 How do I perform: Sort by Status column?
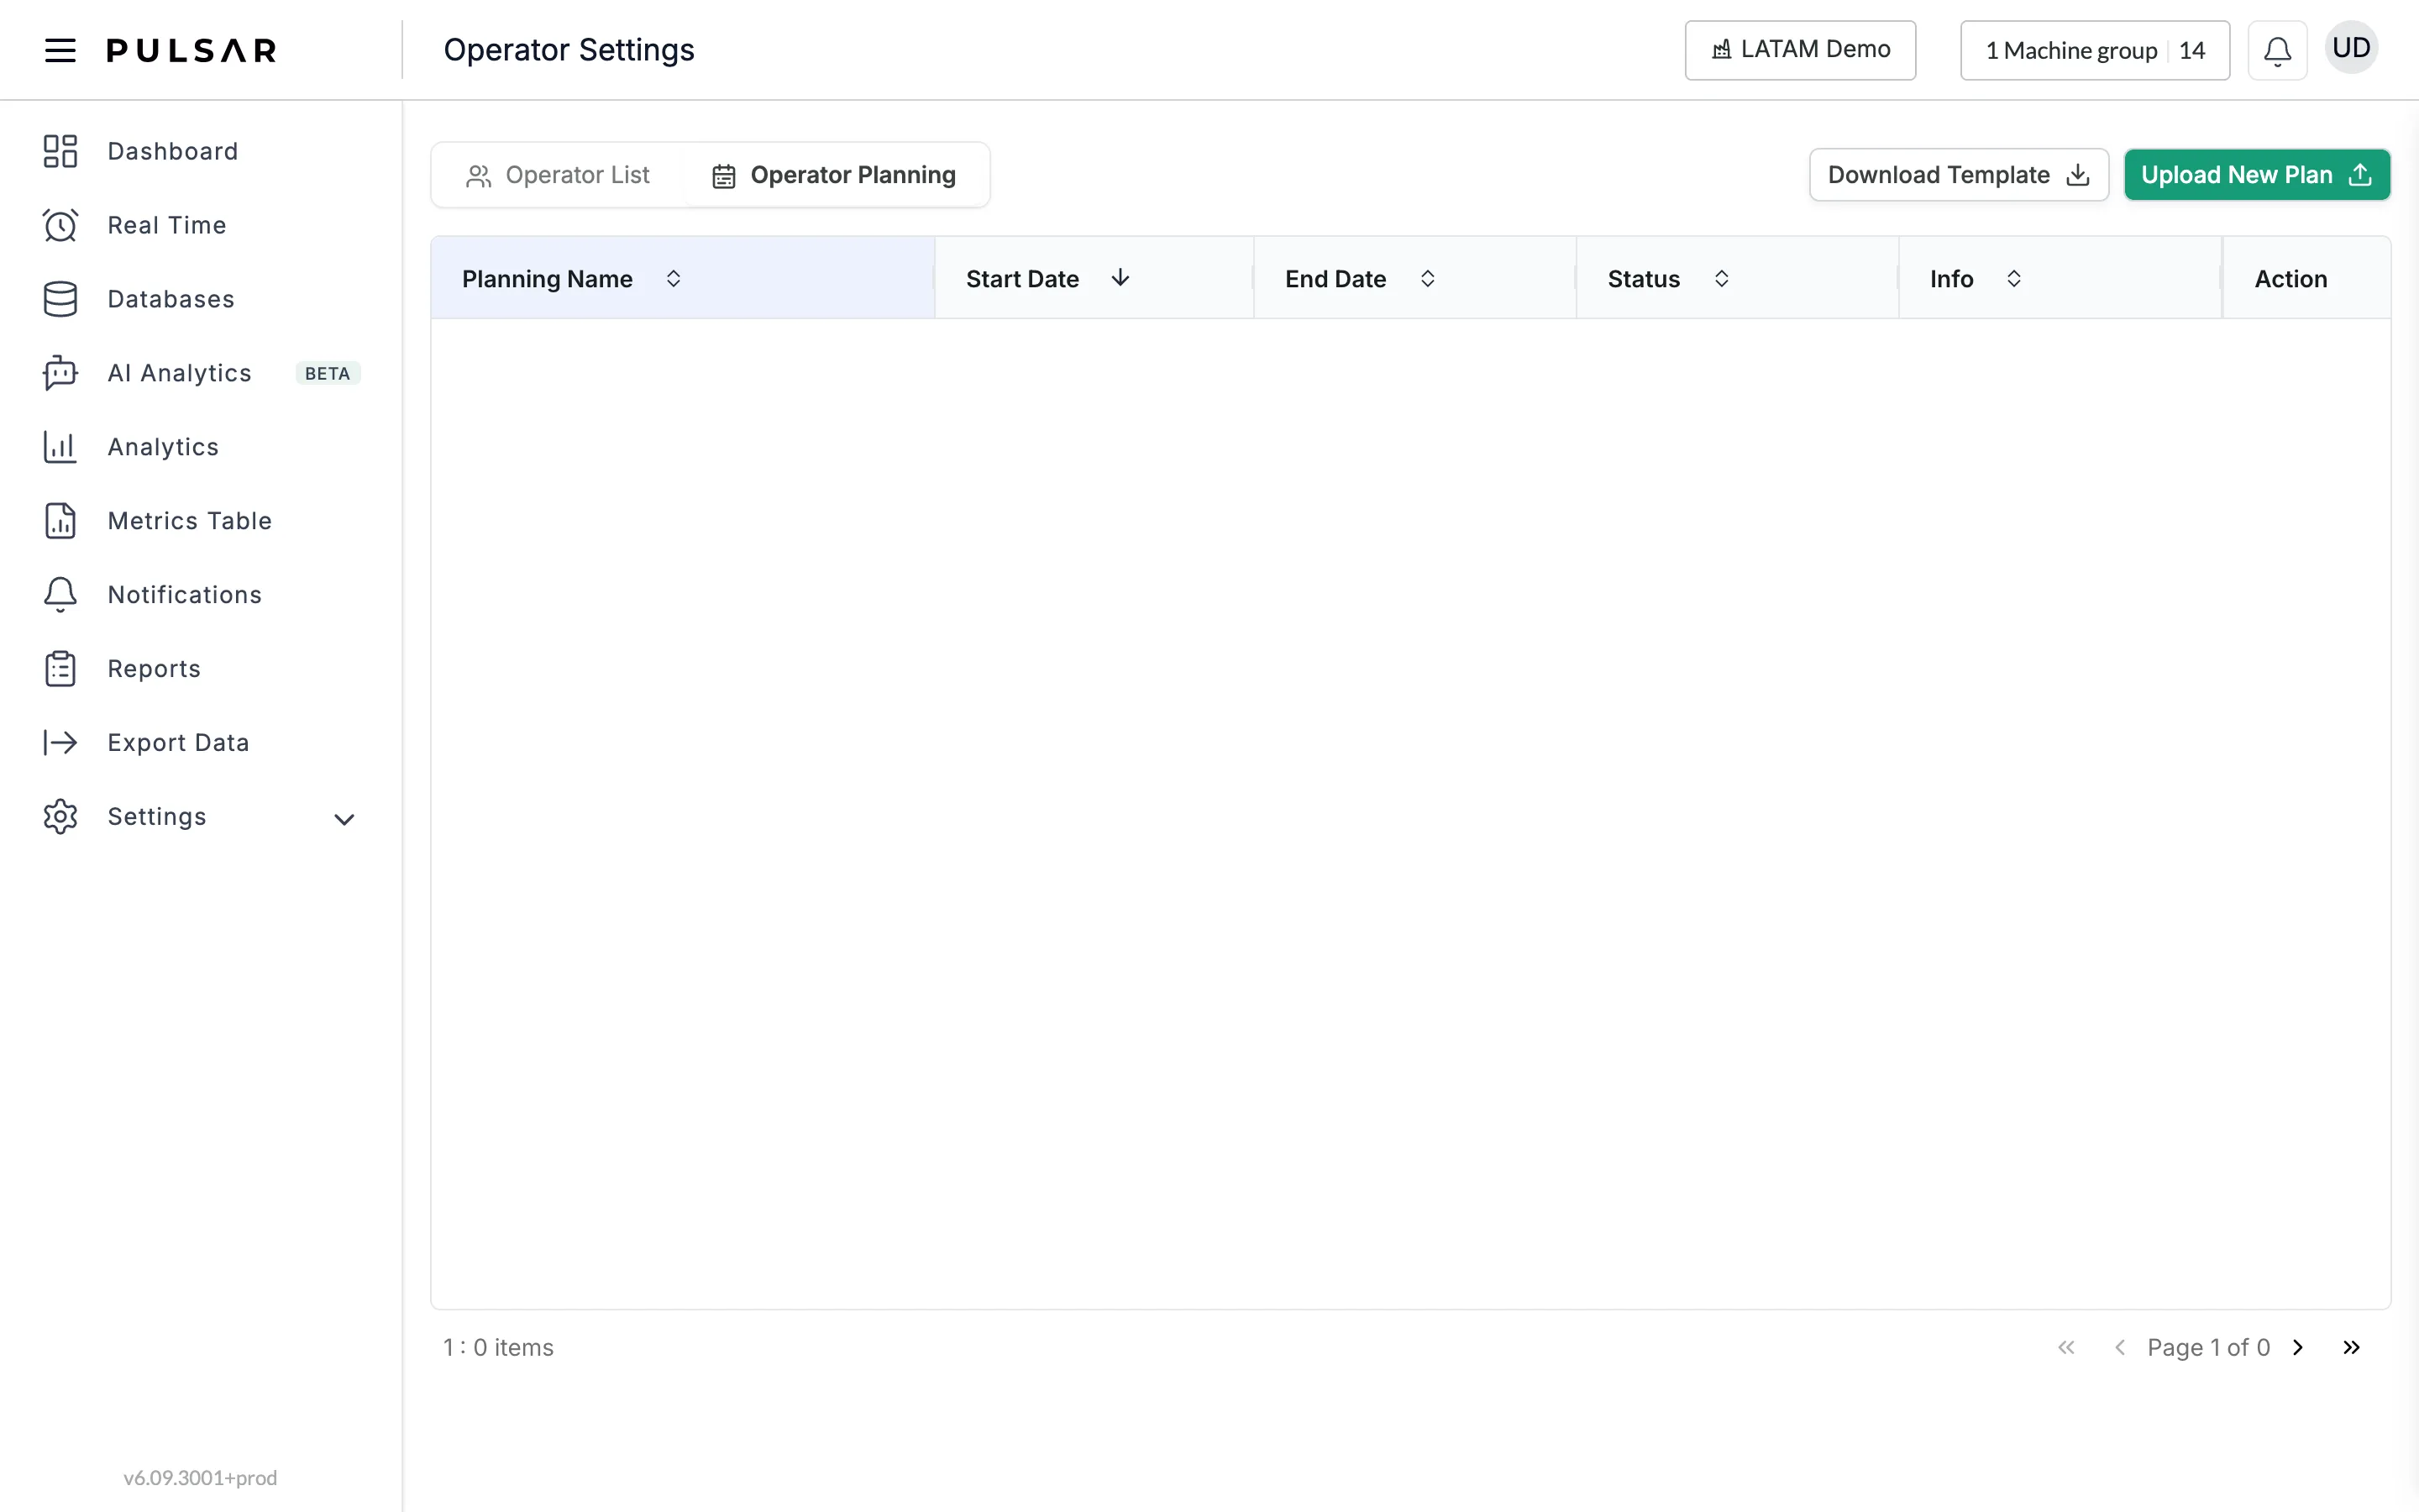click(x=1721, y=279)
